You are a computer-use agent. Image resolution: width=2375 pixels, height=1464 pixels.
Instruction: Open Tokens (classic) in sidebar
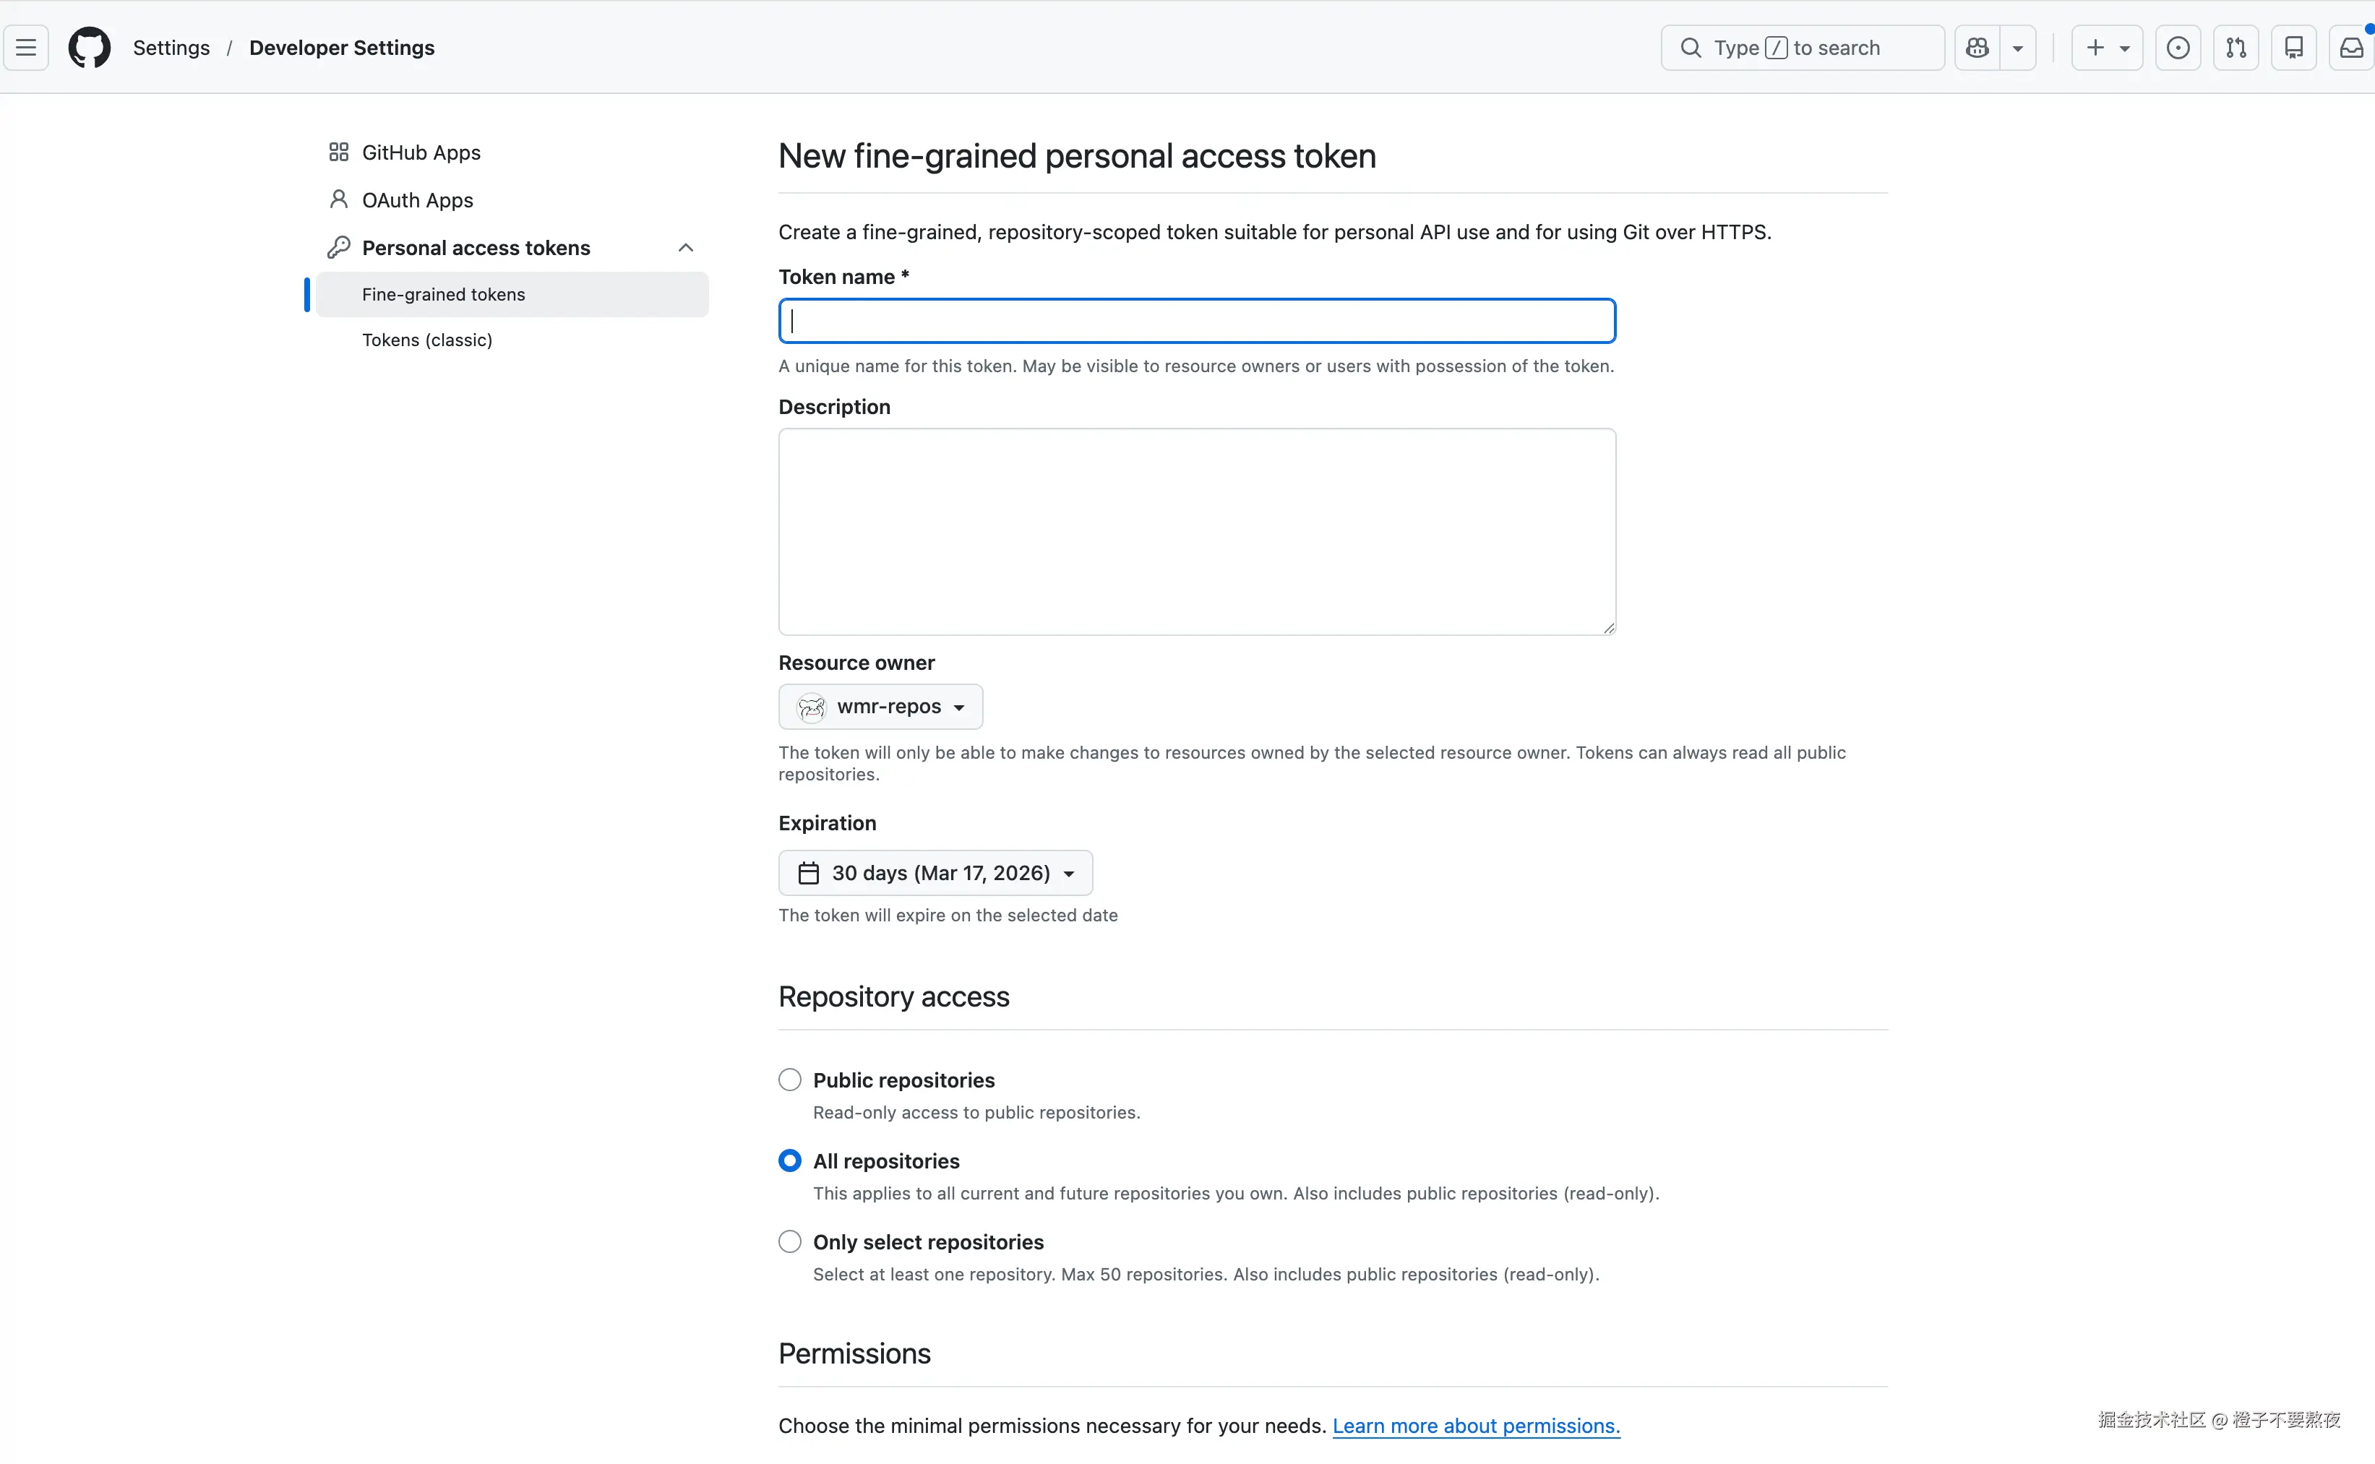[x=427, y=340]
